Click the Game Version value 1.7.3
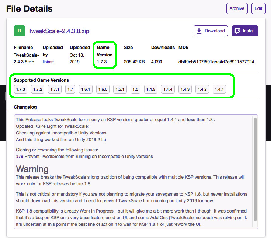The width and height of the screenshot is (271, 238). click(102, 62)
